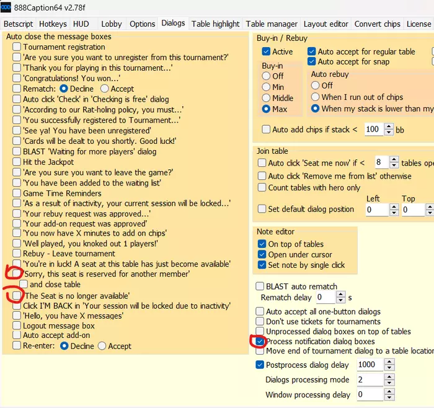Increase the 'Auto add chips' bb value

(x=389, y=126)
